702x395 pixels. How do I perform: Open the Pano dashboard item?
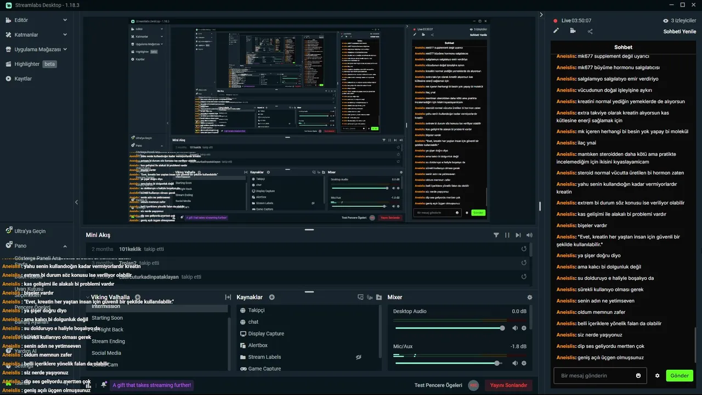[20, 246]
